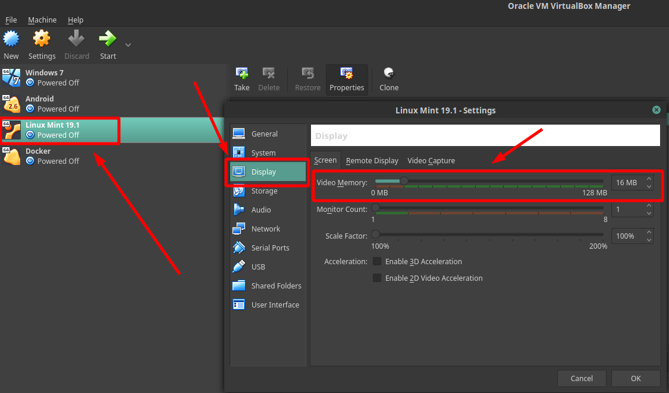Click the Take snapshot icon
This screenshot has height=393, width=669.
pos(241,74)
